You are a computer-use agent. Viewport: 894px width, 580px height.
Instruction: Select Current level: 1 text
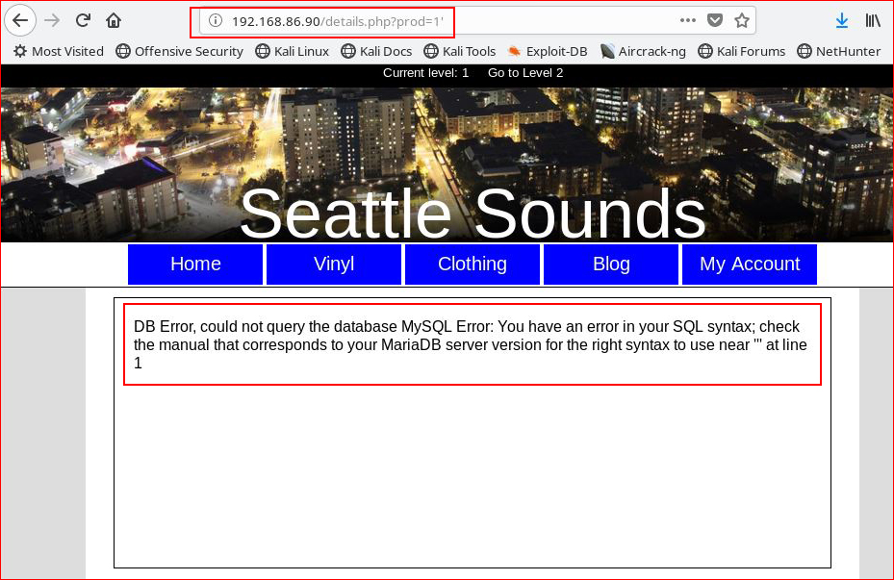point(425,73)
